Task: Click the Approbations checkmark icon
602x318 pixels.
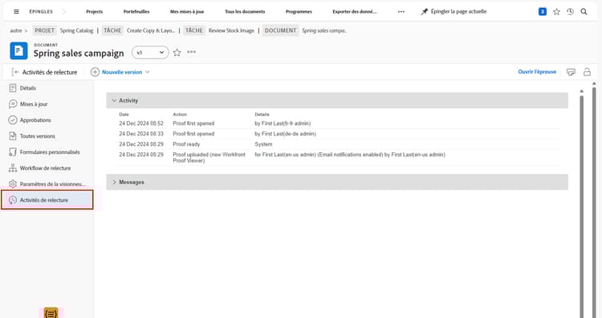Action: coord(13,120)
